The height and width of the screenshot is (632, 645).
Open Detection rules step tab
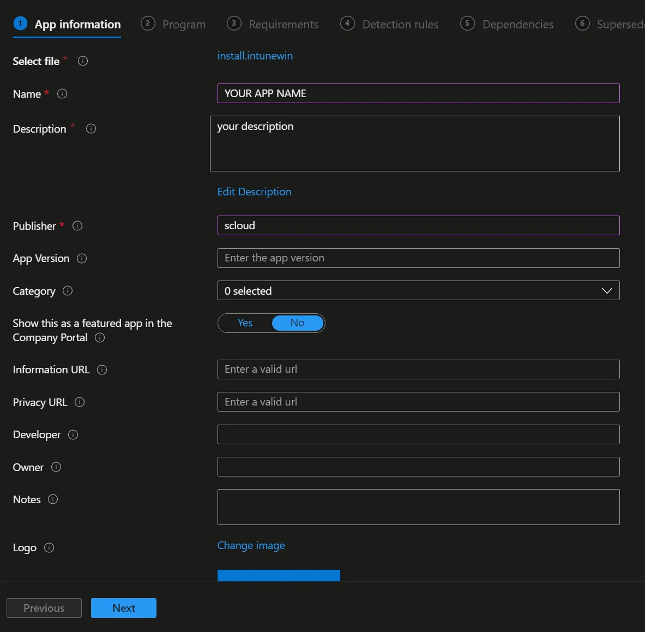pyautogui.click(x=389, y=25)
